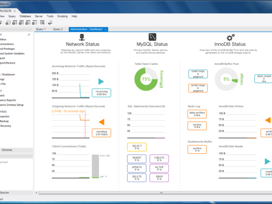This screenshot has height=204, width=272.
Task: Open Performance Reports in the navigator
Action: click(8, 100)
